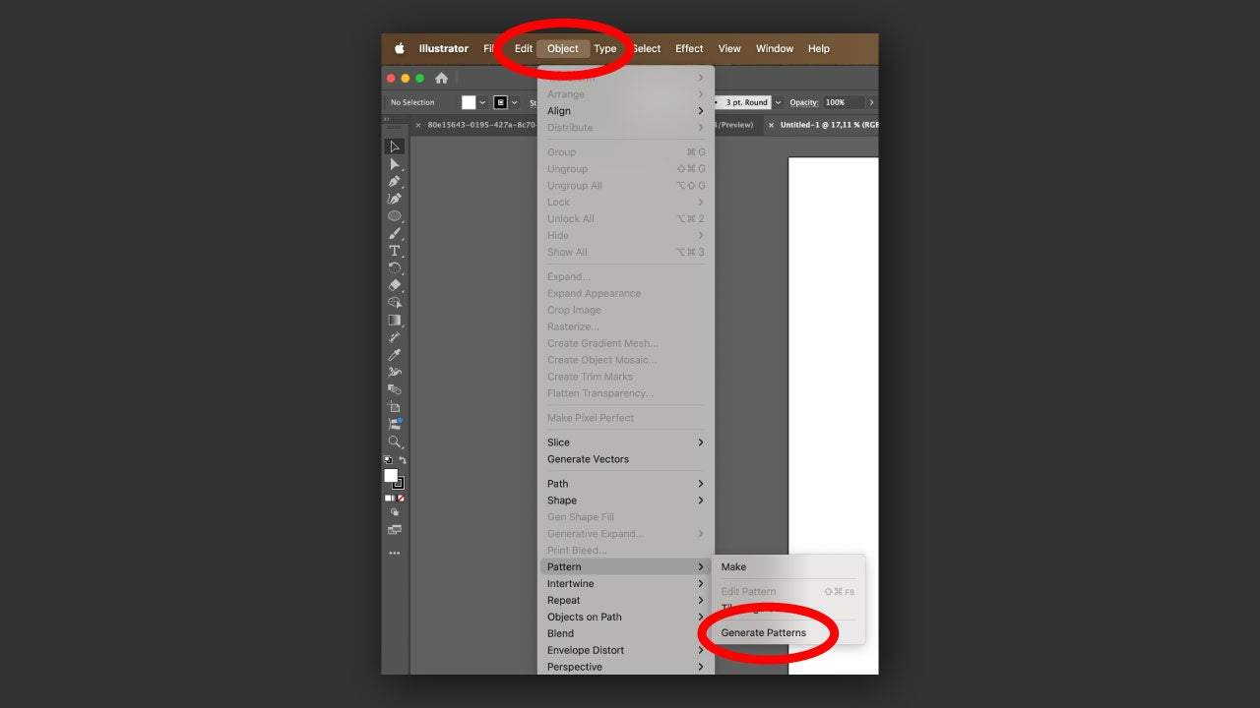Open the Intertwine submenu

(626, 584)
